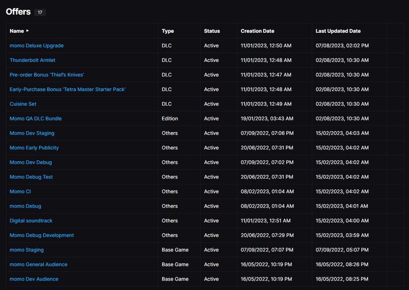Open the 'Thunderbolt Armlet' offer link
Screen dimensions: 409x290
pos(32,60)
